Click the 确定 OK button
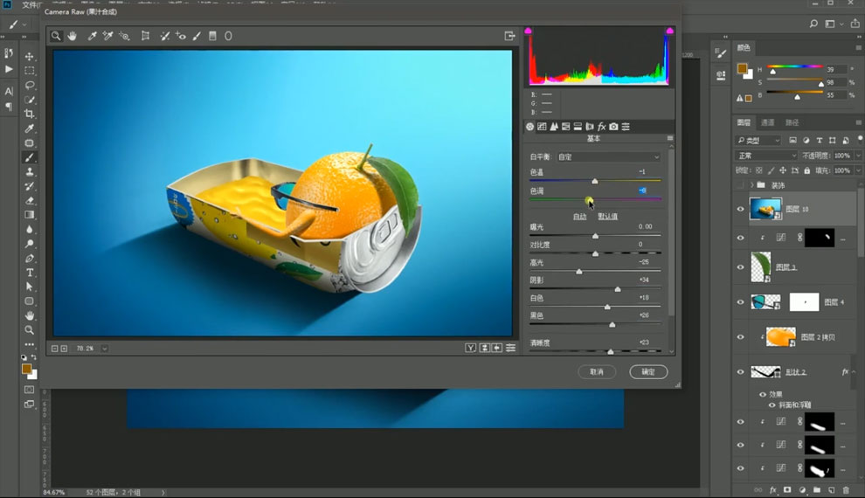Image resolution: width=865 pixels, height=498 pixels. [648, 371]
